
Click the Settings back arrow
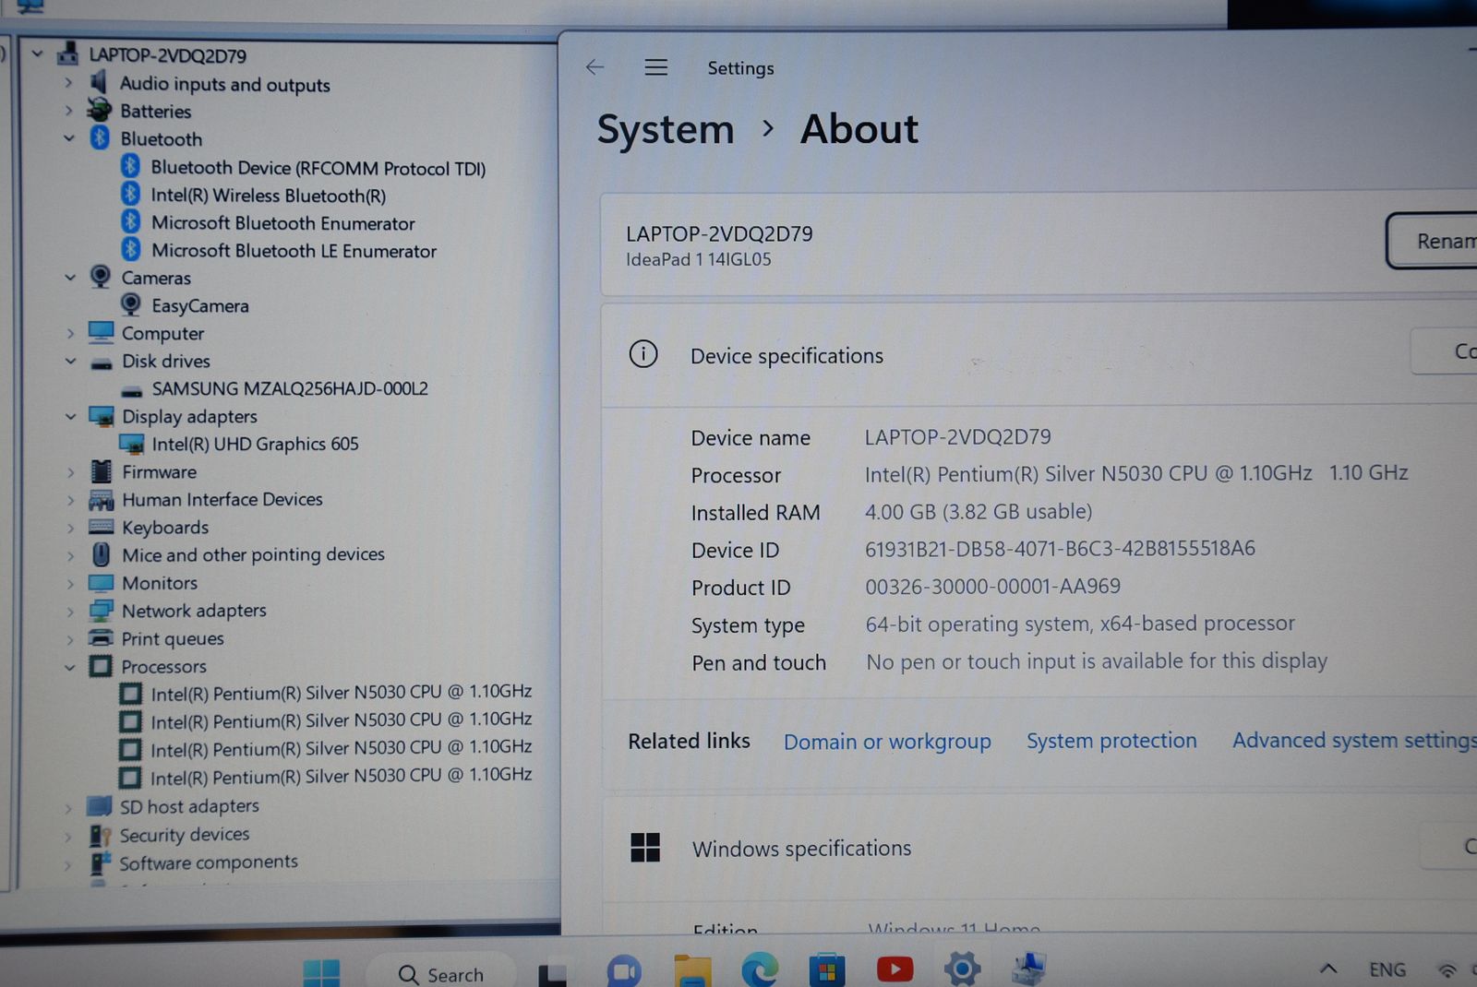point(595,67)
